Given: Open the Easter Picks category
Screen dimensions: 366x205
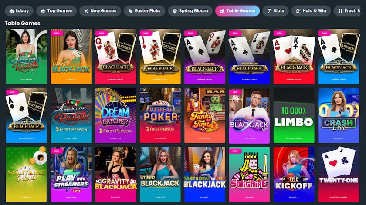Looking at the screenshot, I should coord(145,11).
